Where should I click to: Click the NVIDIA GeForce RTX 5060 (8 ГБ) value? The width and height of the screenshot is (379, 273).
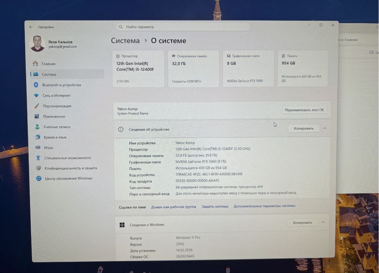(201, 161)
